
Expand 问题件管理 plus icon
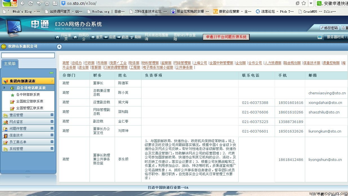pos(52,128)
